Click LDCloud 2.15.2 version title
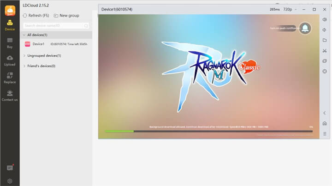 36,5
